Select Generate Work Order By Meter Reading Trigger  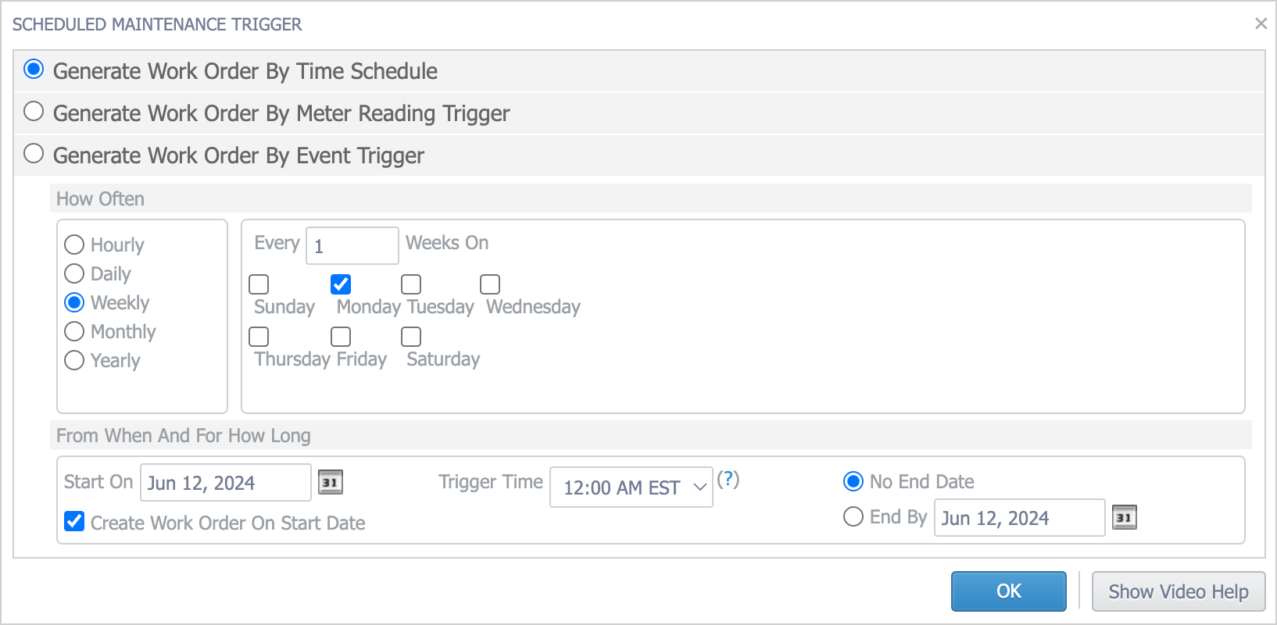[34, 112]
